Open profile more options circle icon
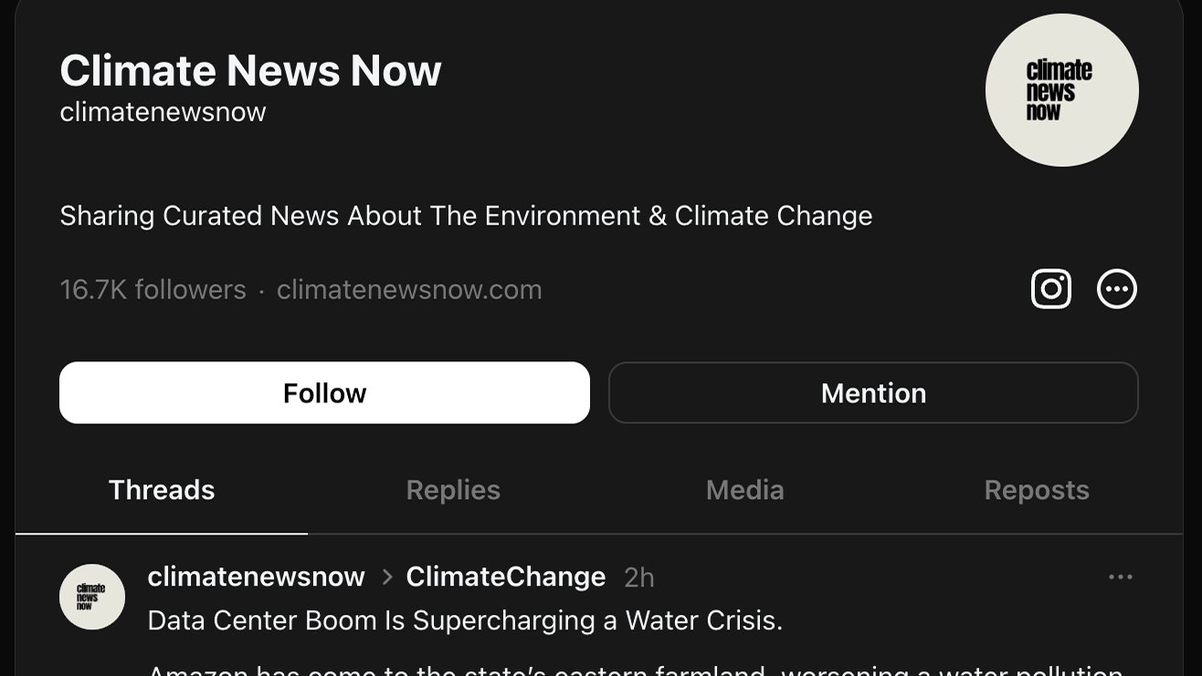 pyautogui.click(x=1116, y=289)
